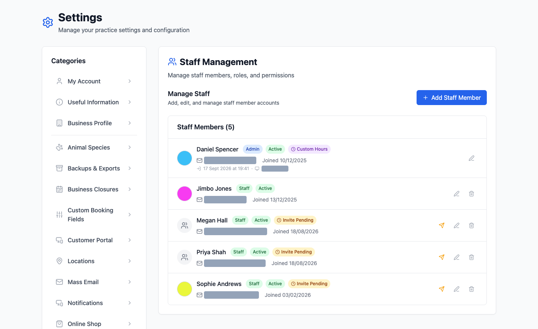This screenshot has height=329, width=538.
Task: Click Daniel Spencer's blue avatar circle
Action: 185,158
